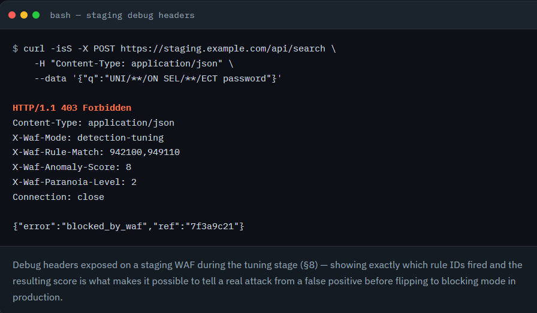
Task: Click the ref value 7f3a9c21
Action: 212,226
